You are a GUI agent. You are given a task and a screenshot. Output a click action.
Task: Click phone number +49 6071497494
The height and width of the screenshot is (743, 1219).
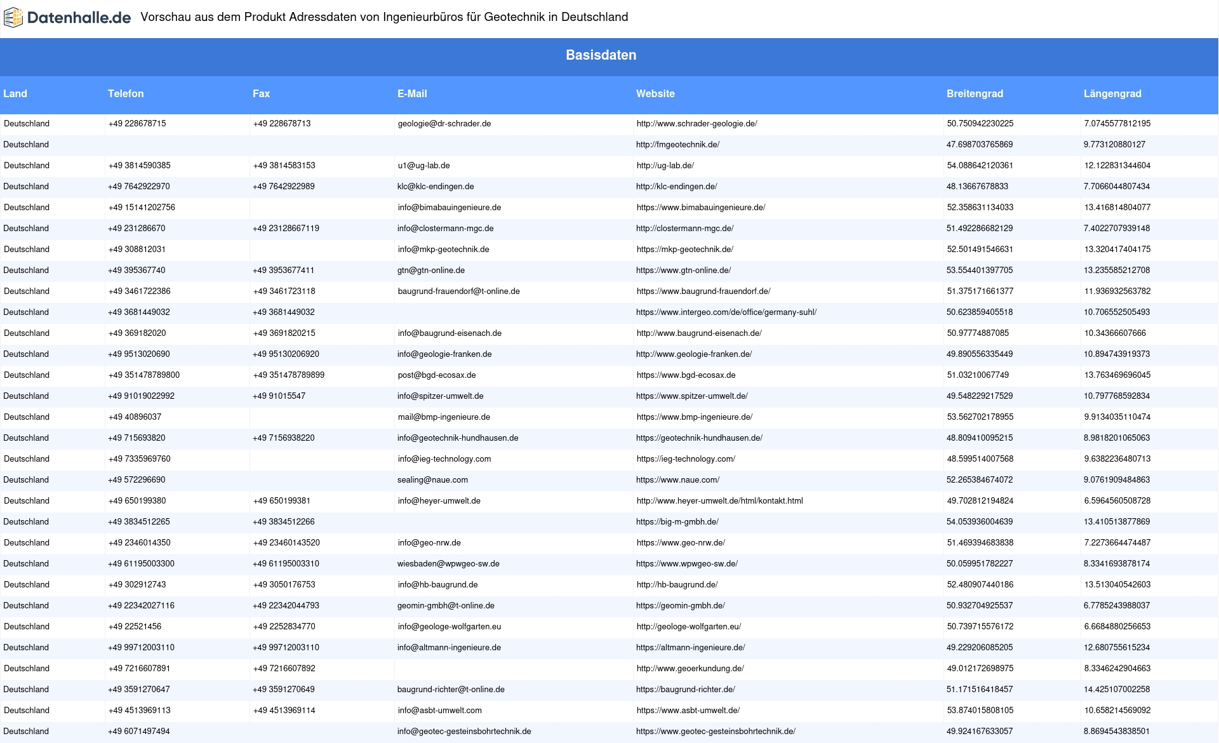click(x=139, y=732)
